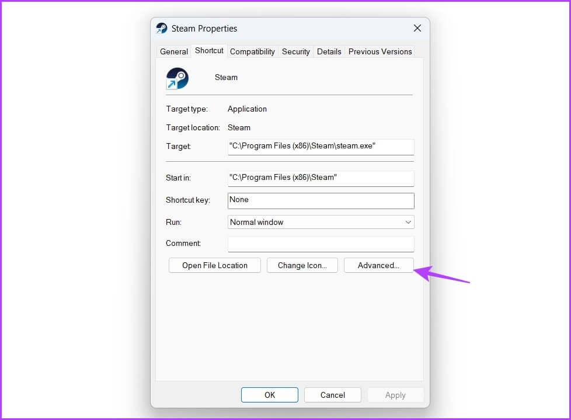
Task: Click Open File Location button
Action: point(215,265)
